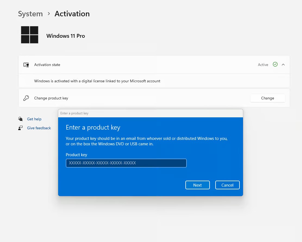Click the green Active check icon
Image resolution: width=302 pixels, height=242 pixels.
tap(275, 64)
